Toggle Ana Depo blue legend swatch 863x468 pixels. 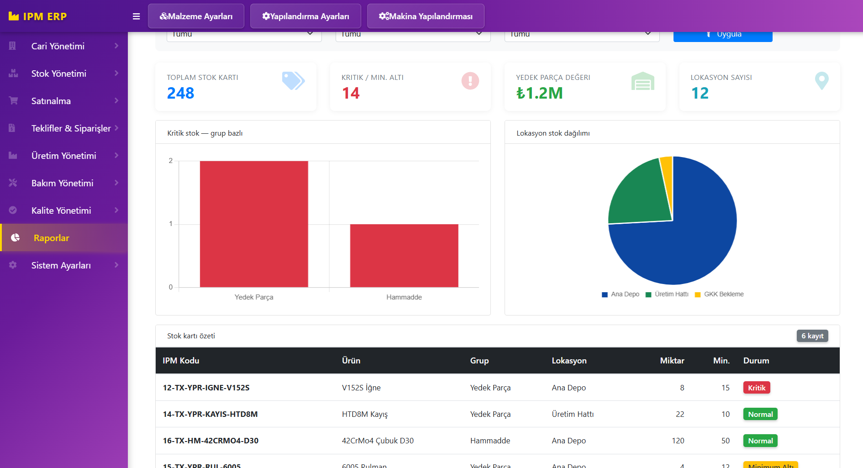pyautogui.click(x=605, y=294)
